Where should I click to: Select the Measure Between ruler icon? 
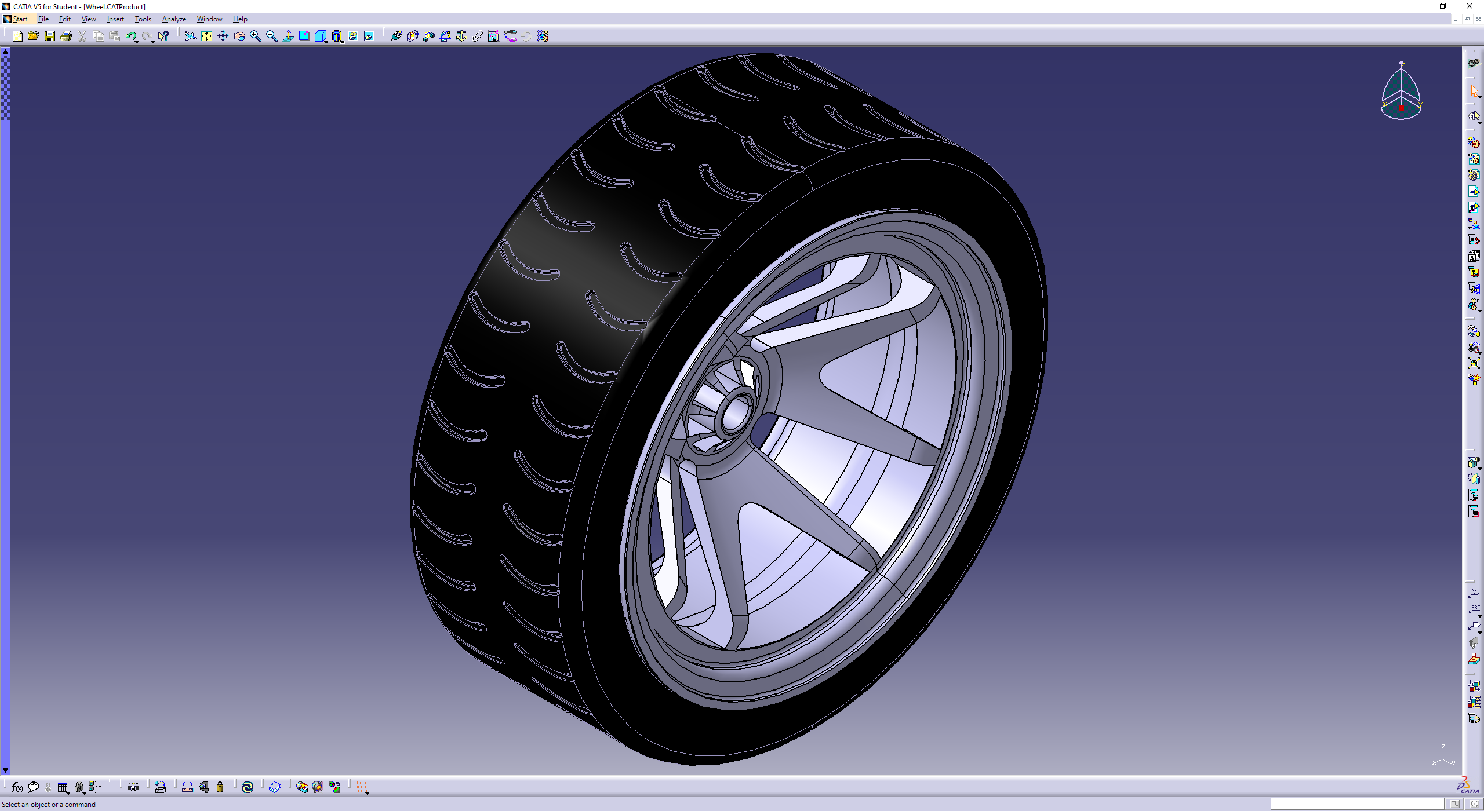click(x=187, y=787)
